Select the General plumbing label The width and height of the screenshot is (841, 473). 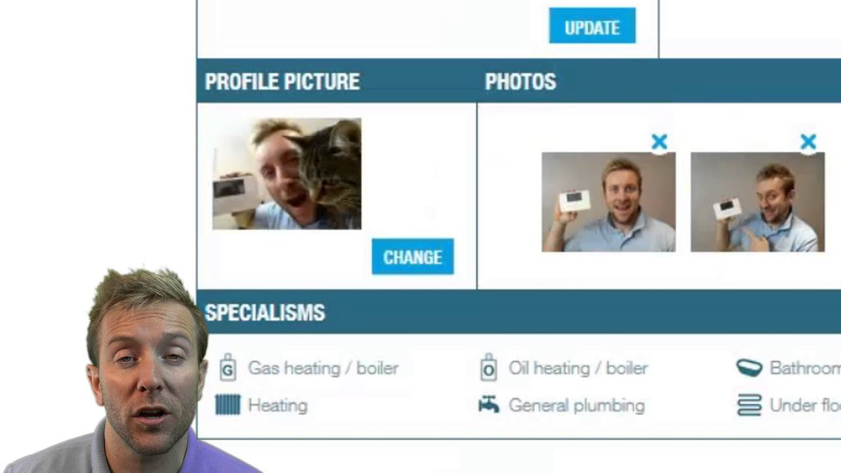(x=576, y=405)
